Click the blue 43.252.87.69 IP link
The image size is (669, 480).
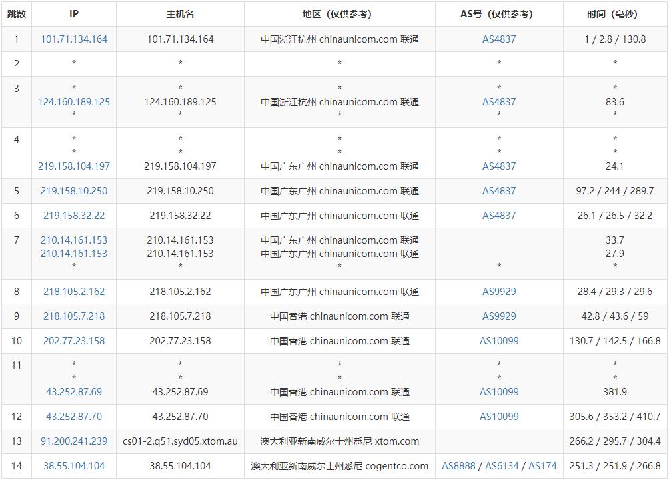[x=74, y=392]
